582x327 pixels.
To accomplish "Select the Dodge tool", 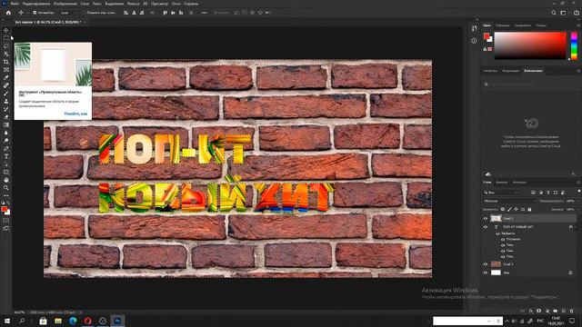I will pos(6,141).
